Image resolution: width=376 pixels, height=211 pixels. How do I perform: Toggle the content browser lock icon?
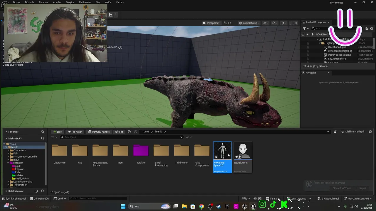(x=335, y=132)
